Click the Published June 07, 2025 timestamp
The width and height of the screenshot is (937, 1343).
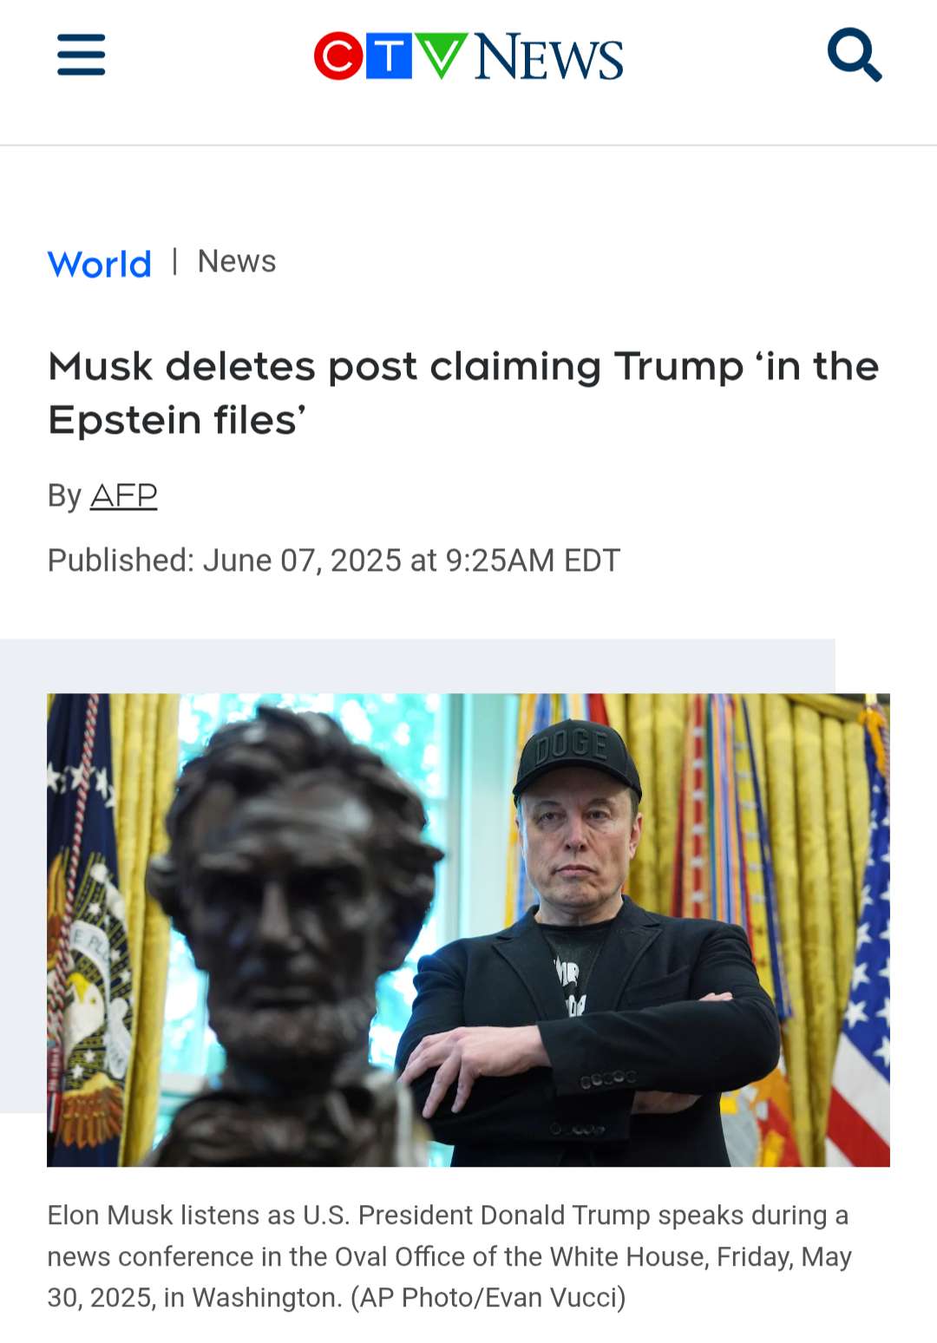(x=334, y=560)
